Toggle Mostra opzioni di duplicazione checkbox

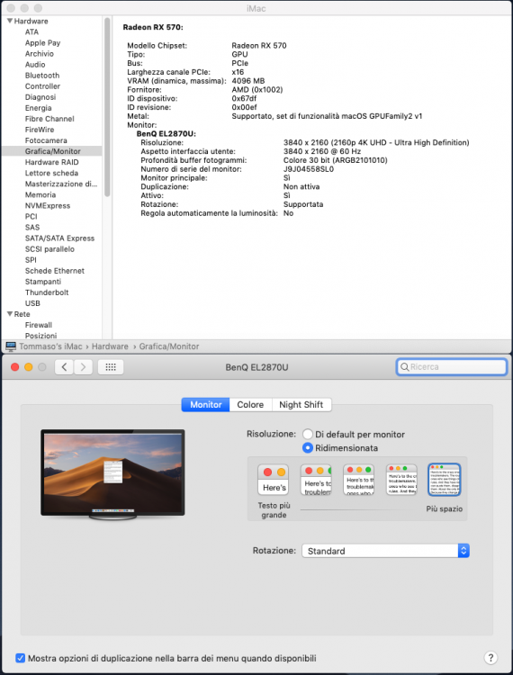(20, 658)
